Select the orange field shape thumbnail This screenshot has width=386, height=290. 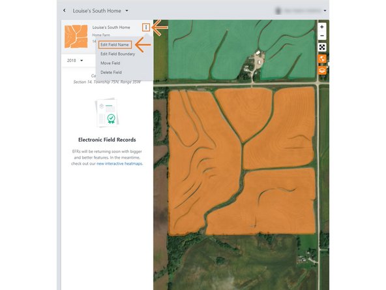(x=76, y=37)
